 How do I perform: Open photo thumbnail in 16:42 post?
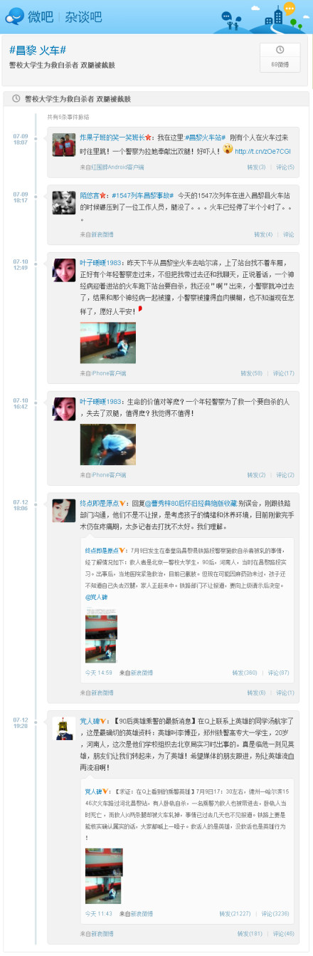click(107, 445)
